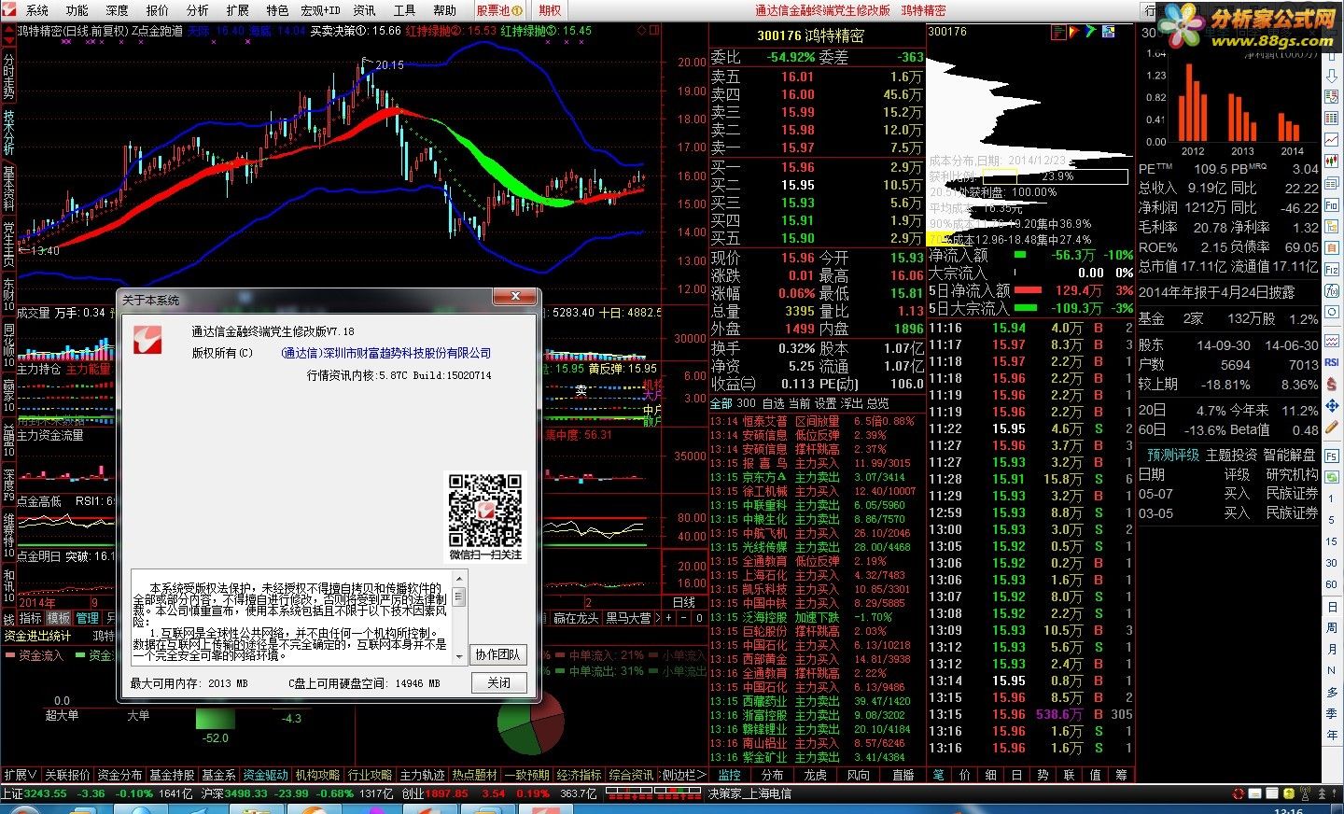1344x814 pixels.
Task: Select the 60 minute period button
Action: (x=1332, y=584)
